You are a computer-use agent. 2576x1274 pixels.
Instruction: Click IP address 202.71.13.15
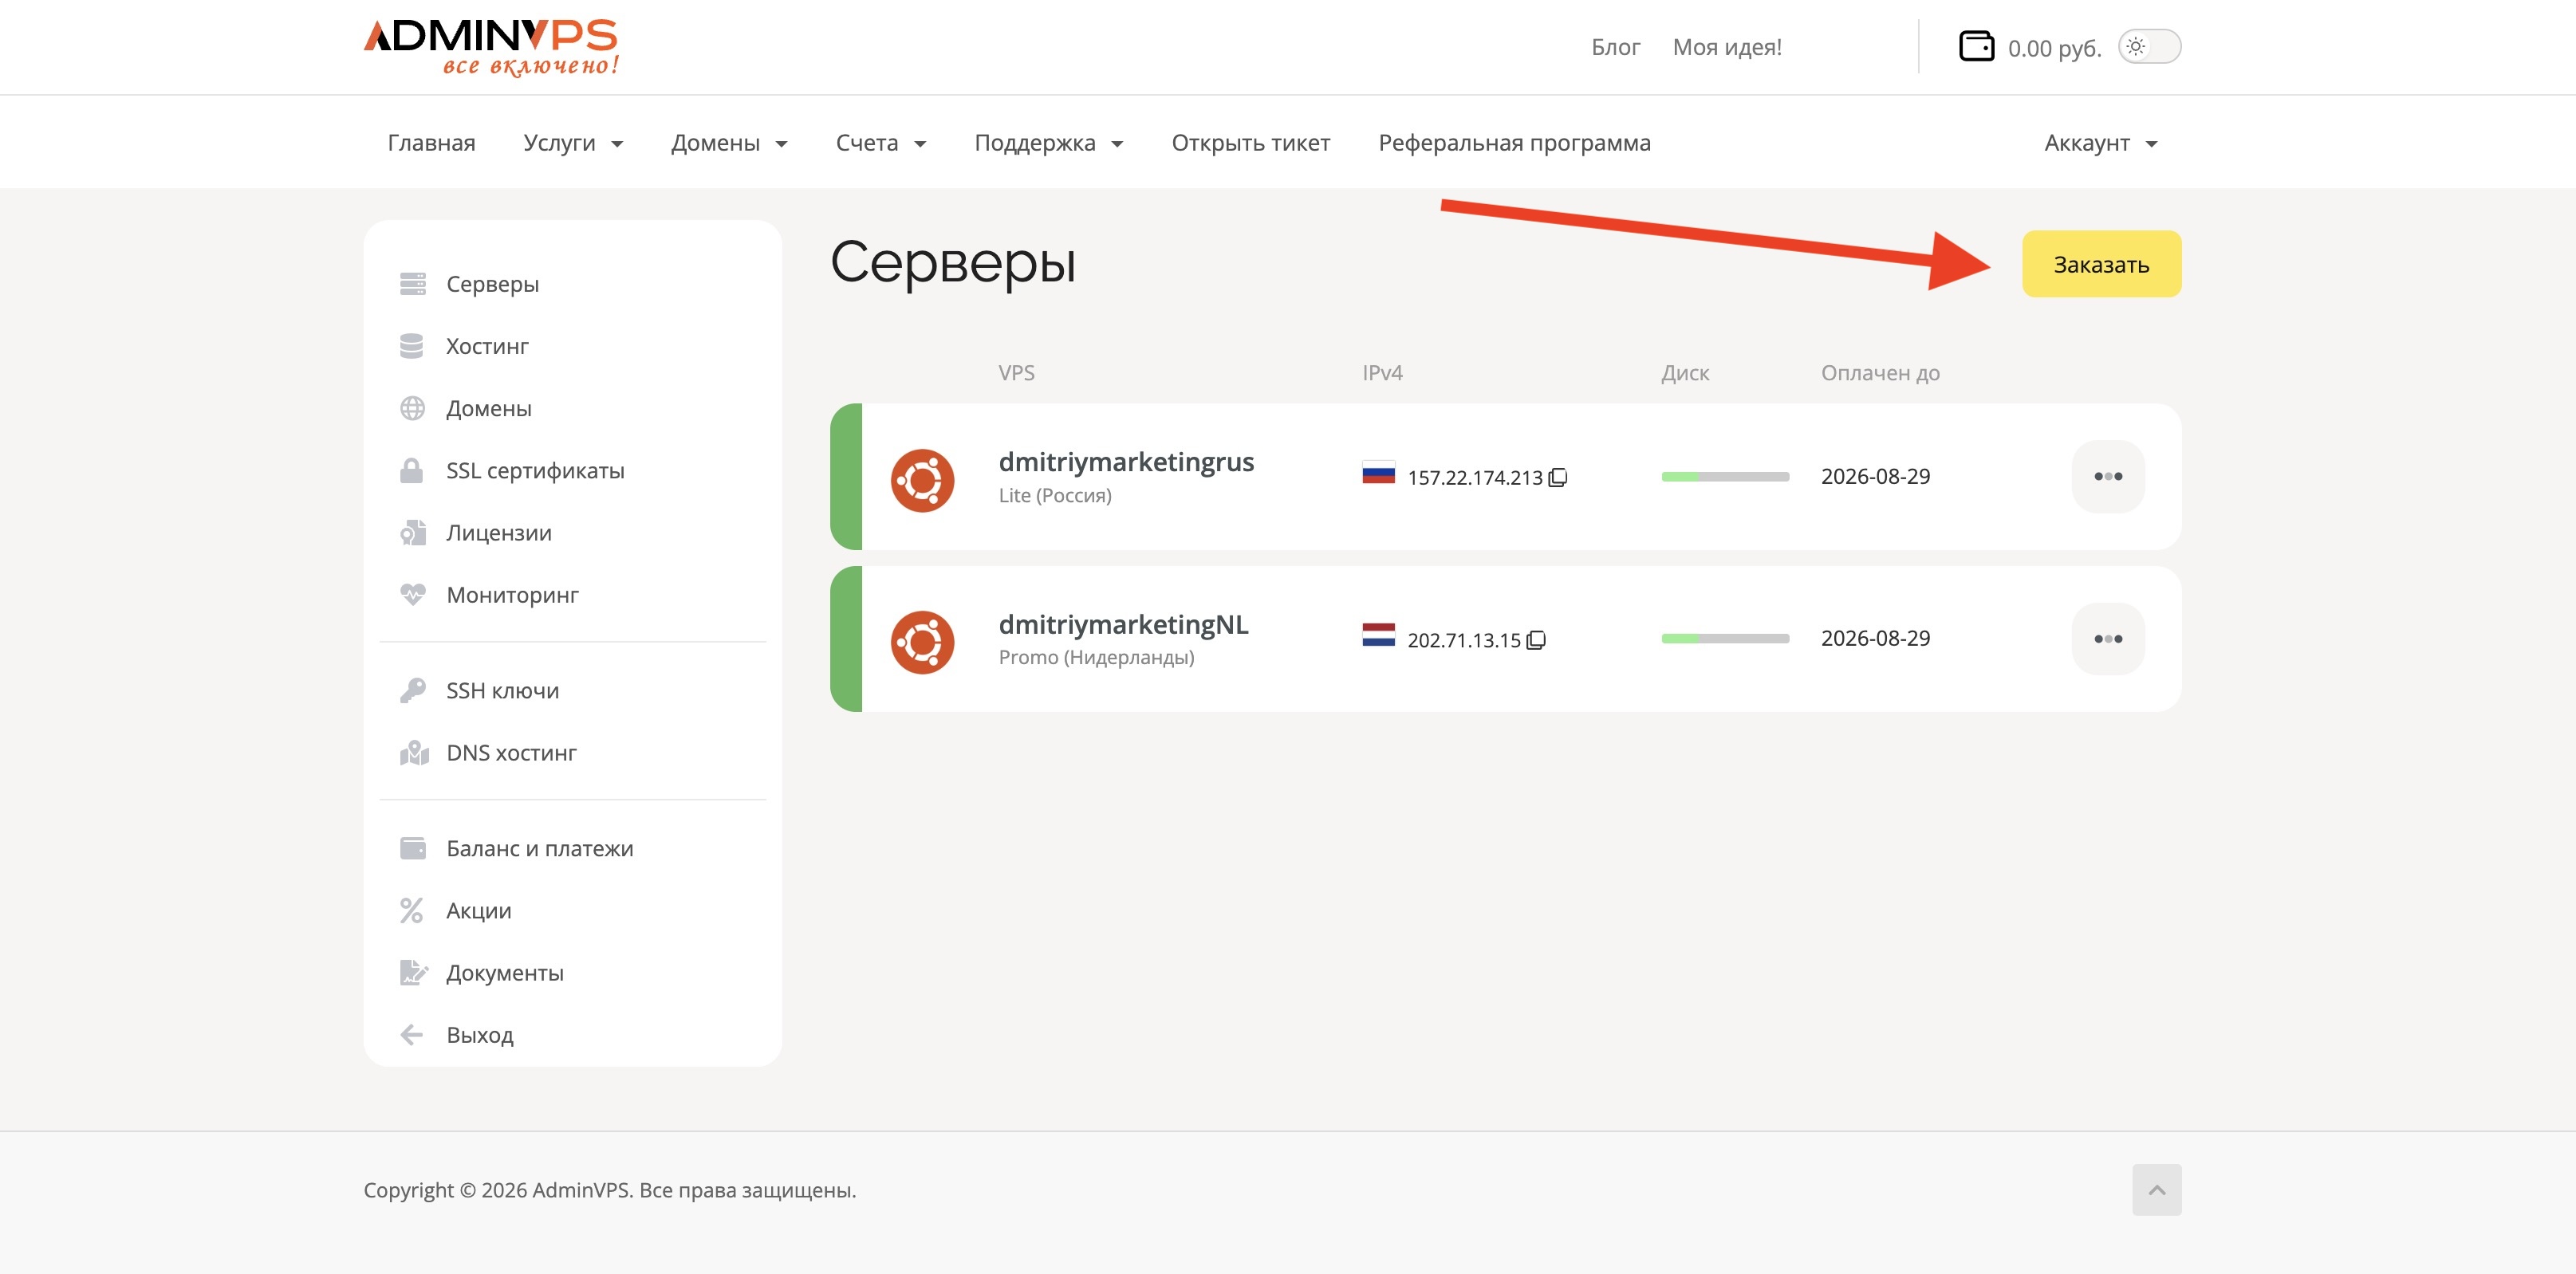[1464, 640]
